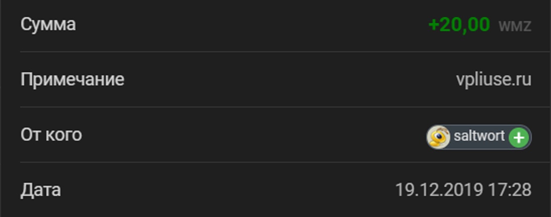Open the saltwort sender badge
Viewport: 551px width, 217px height.
479,138
